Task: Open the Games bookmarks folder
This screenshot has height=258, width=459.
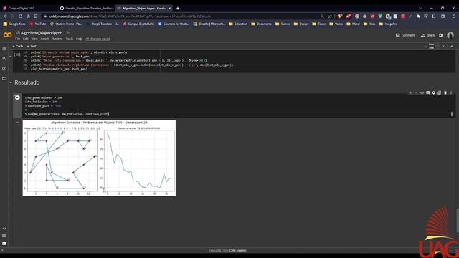Action: click(283, 24)
